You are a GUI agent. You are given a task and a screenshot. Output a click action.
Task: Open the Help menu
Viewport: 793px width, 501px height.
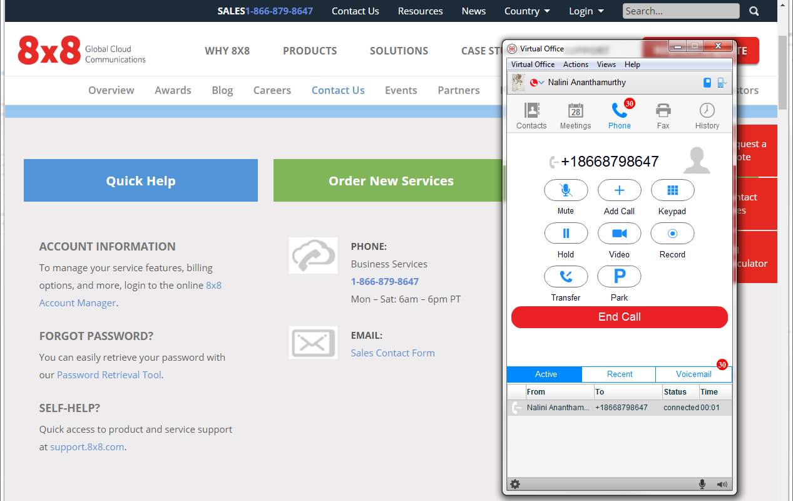click(x=632, y=65)
